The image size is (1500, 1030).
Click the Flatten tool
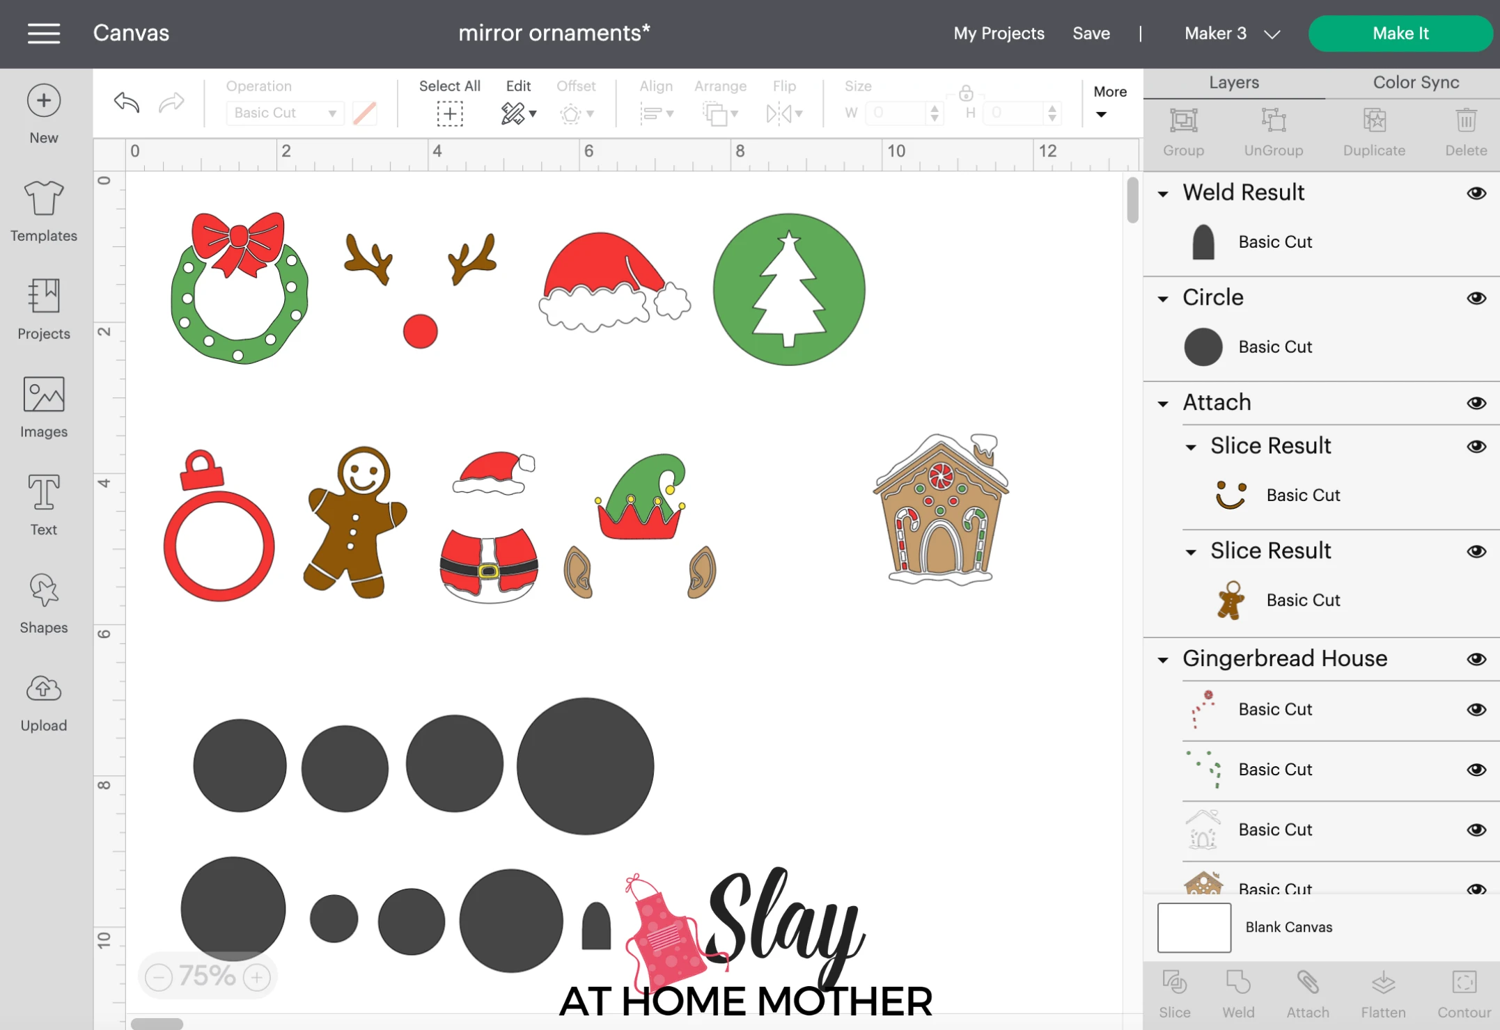point(1383,995)
